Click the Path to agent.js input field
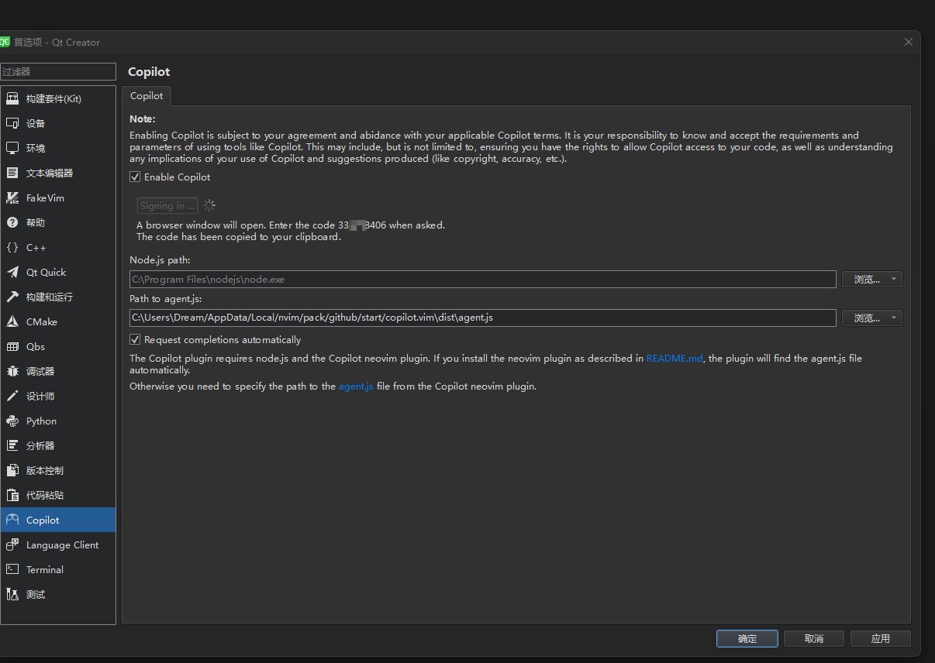The width and height of the screenshot is (935, 663). [482, 318]
